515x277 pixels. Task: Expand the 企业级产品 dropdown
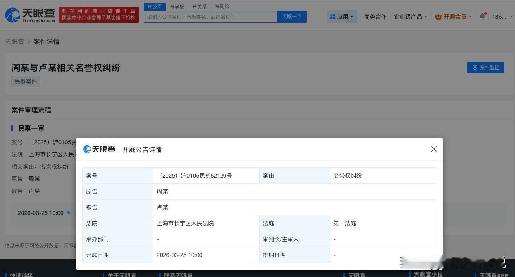tap(410, 17)
